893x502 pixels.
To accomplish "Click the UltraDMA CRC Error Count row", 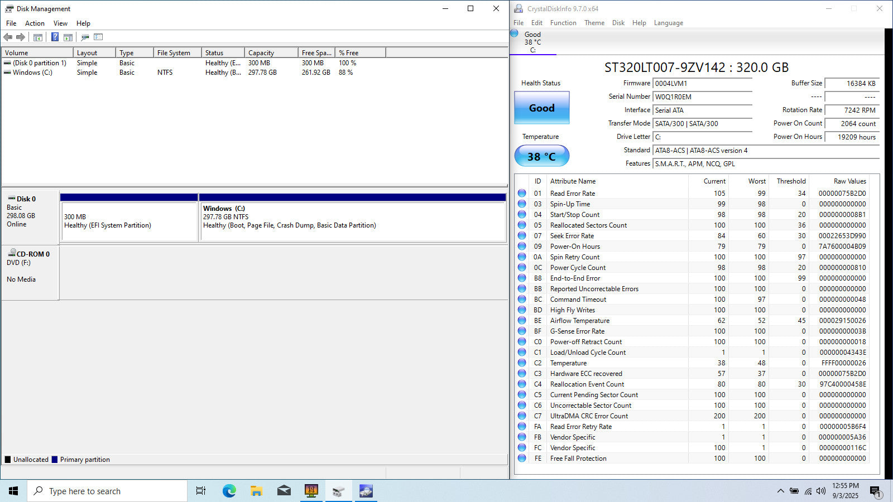I will [692, 416].
